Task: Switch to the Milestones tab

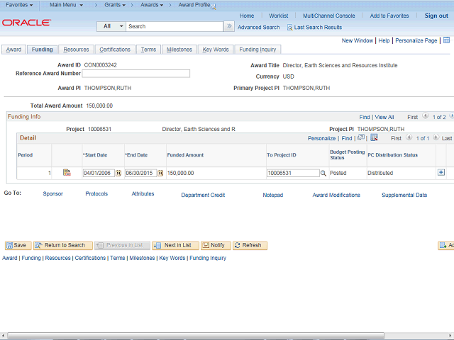Action: [x=179, y=50]
